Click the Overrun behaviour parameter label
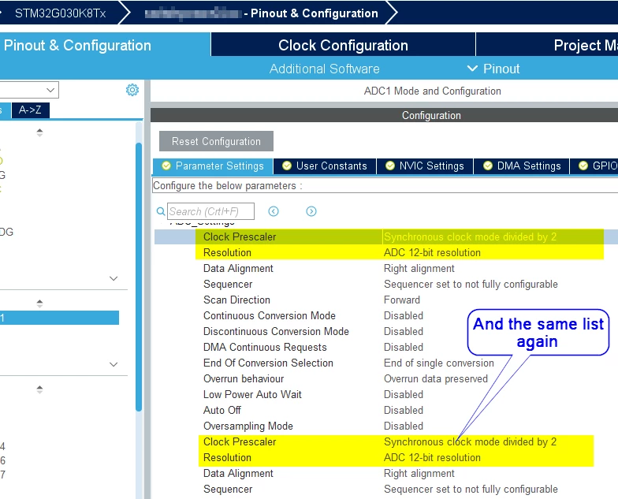 244,378
